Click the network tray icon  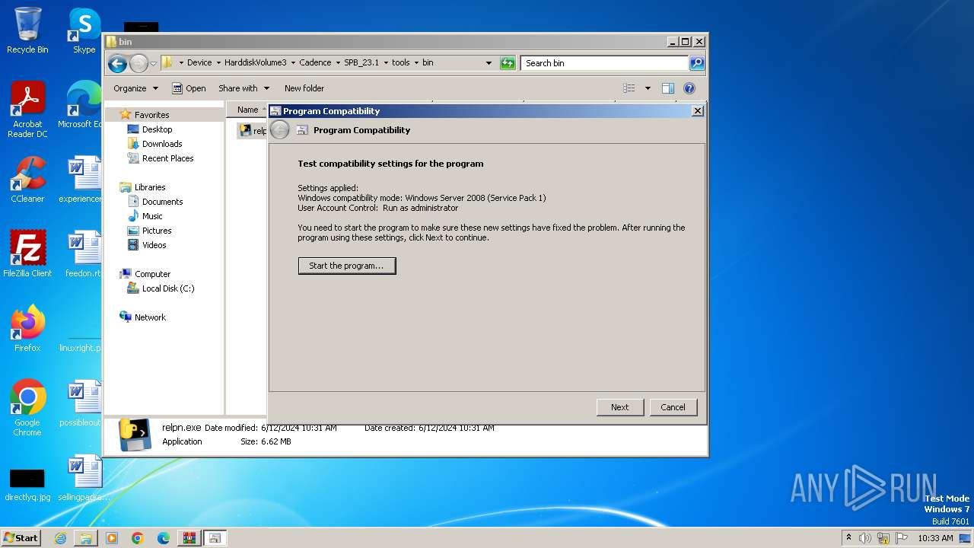pos(883,538)
